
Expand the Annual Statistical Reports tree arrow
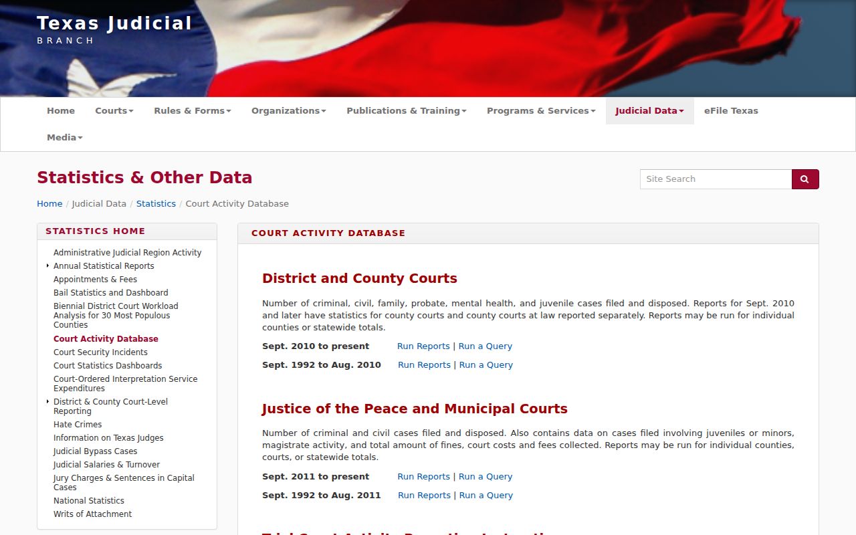pos(47,265)
